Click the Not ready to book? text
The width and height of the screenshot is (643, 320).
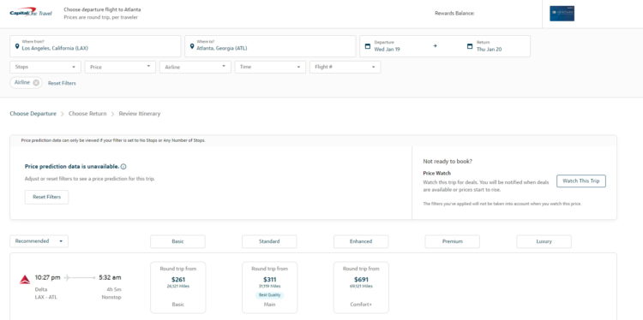[x=448, y=162]
